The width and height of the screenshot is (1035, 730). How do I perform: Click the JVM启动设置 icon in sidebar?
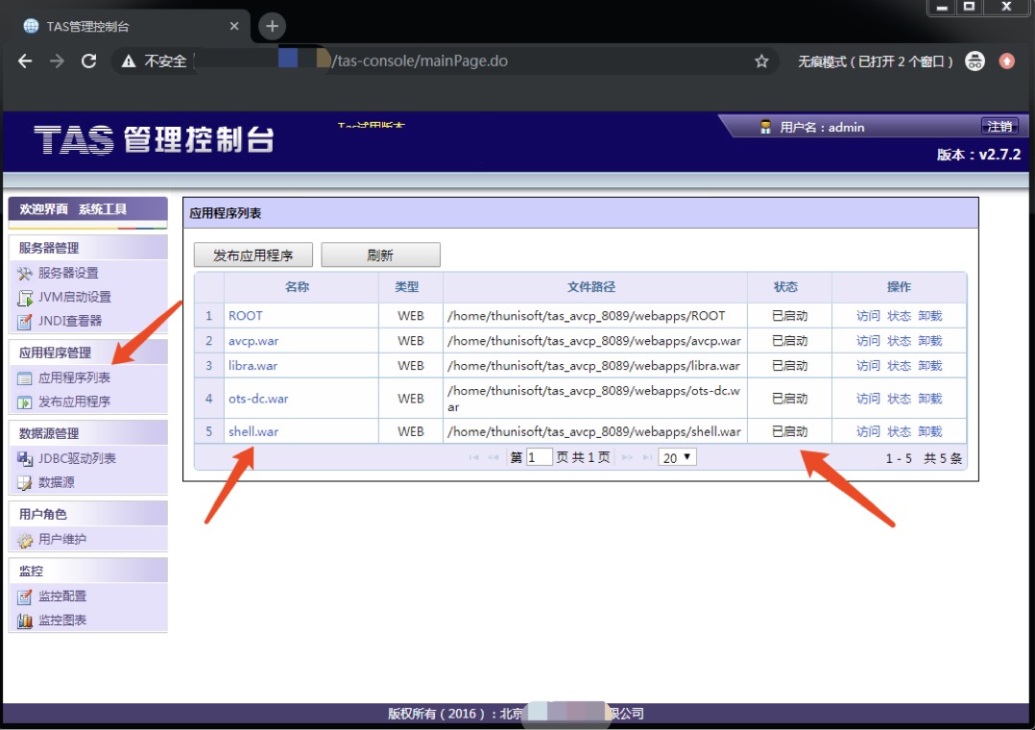point(25,298)
